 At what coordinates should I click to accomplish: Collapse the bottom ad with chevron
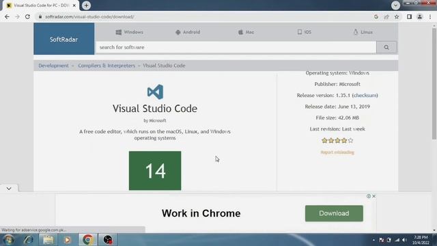[9, 189]
